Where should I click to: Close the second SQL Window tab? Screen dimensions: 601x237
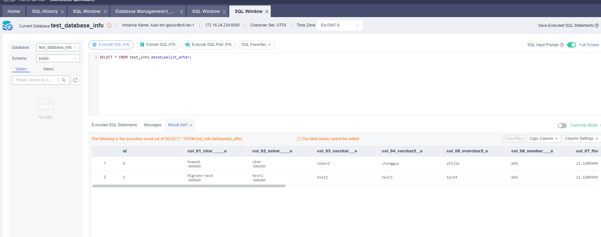(x=224, y=12)
